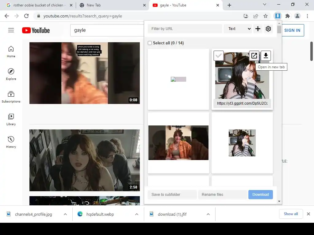The width and height of the screenshot is (314, 235).
Task: Open Explore in YouTube sidebar
Action: pos(11,74)
